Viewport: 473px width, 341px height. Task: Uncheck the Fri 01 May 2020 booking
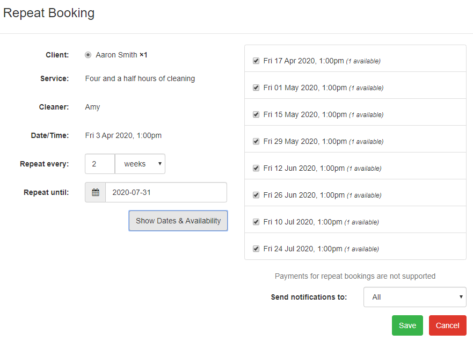(x=256, y=88)
